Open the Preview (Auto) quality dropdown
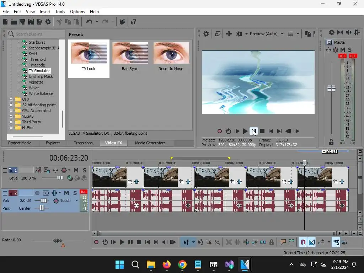The image size is (364, 273). coord(267,34)
